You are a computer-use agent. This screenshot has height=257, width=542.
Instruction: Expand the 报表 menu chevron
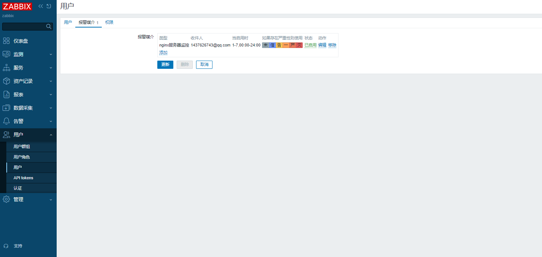point(51,94)
